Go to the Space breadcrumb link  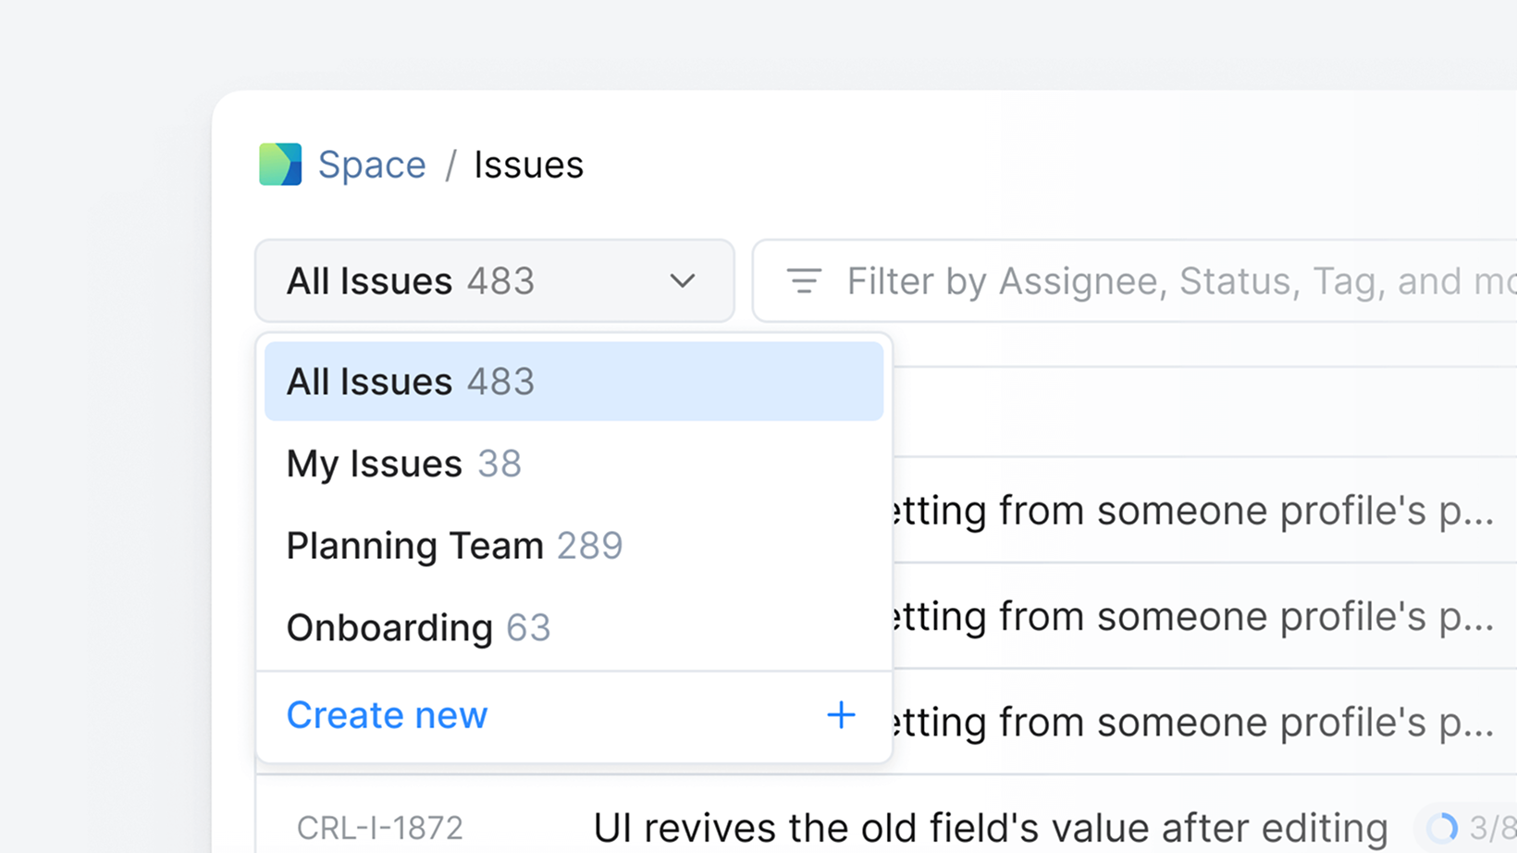click(372, 166)
